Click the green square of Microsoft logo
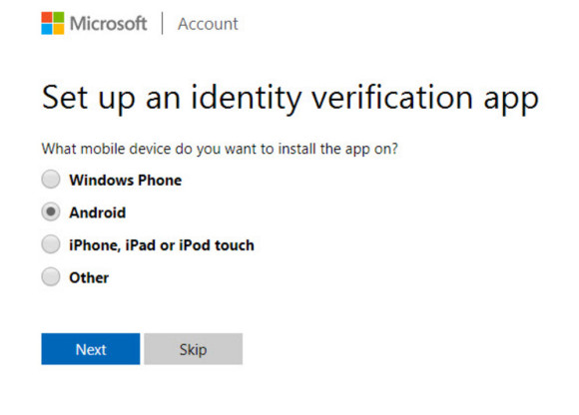 59,17
